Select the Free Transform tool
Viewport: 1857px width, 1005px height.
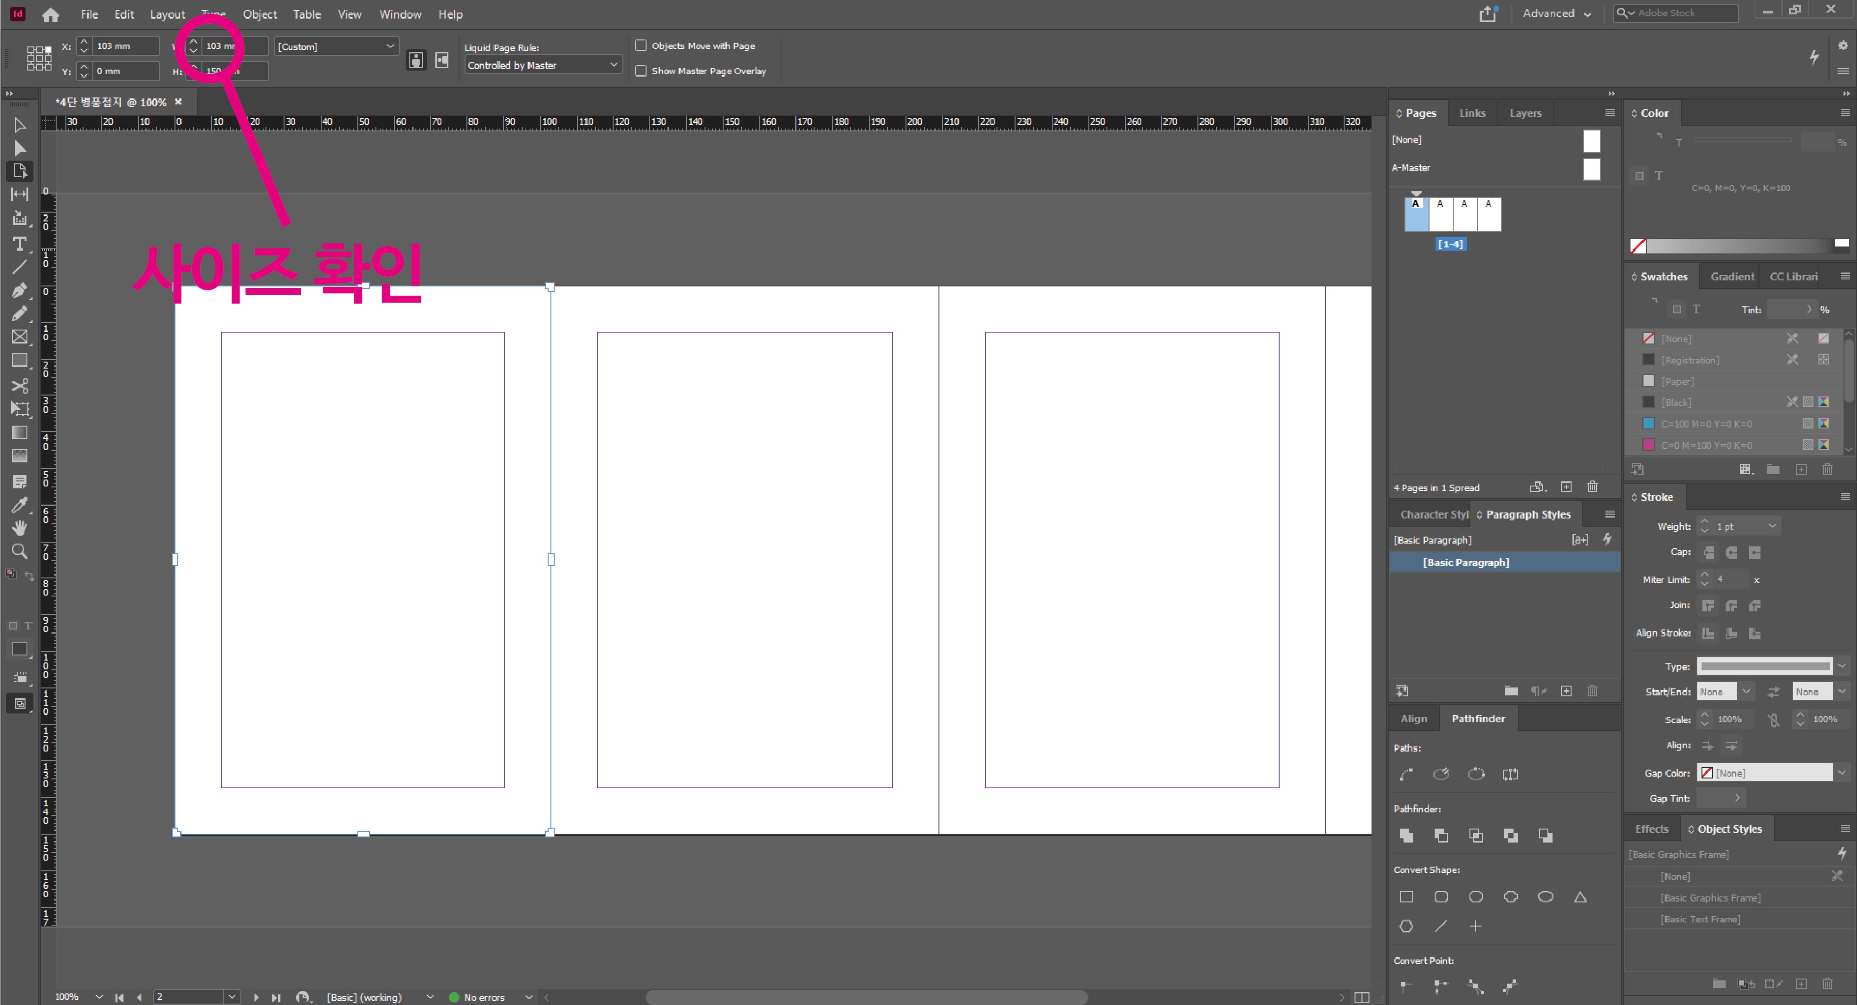pos(19,409)
